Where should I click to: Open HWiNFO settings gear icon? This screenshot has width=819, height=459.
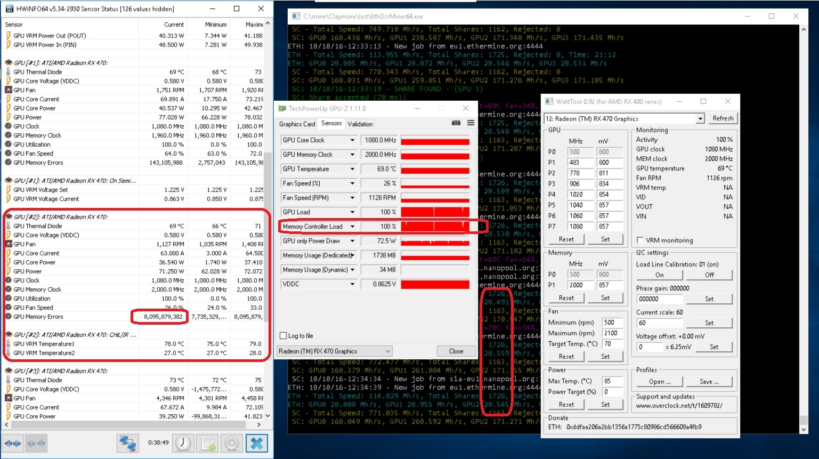(x=232, y=443)
